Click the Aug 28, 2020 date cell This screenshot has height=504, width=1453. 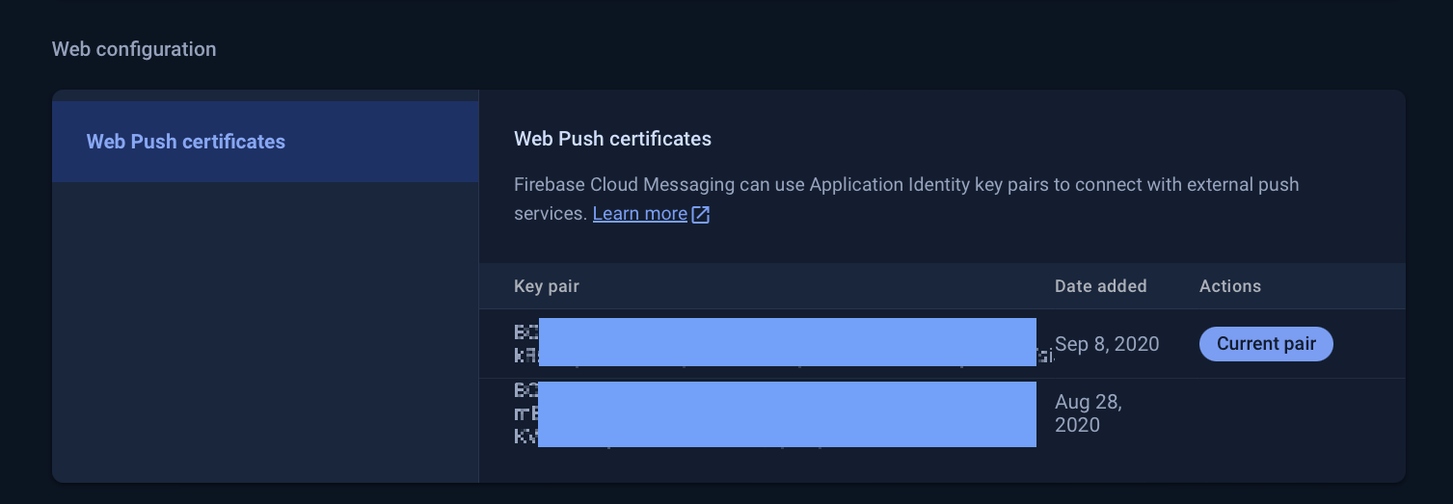(x=1089, y=412)
